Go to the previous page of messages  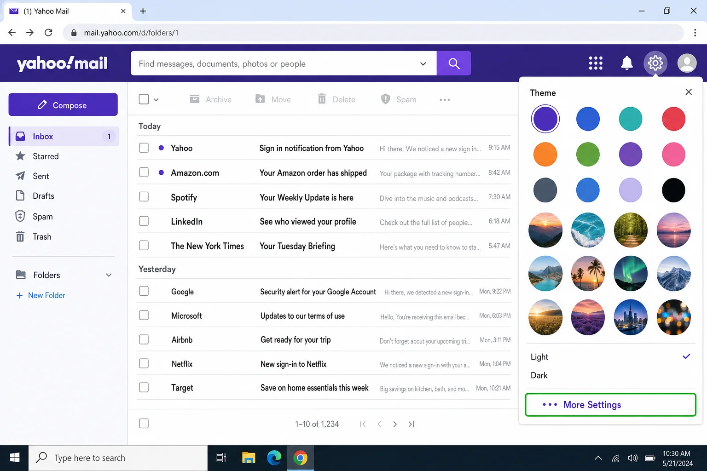click(379, 424)
